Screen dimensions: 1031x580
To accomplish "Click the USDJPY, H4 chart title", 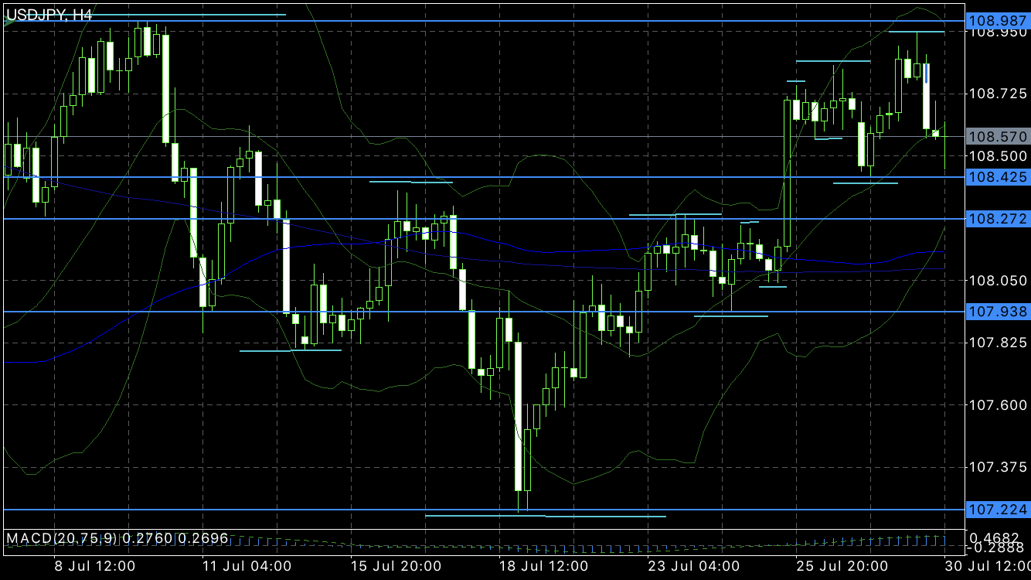I will [49, 14].
